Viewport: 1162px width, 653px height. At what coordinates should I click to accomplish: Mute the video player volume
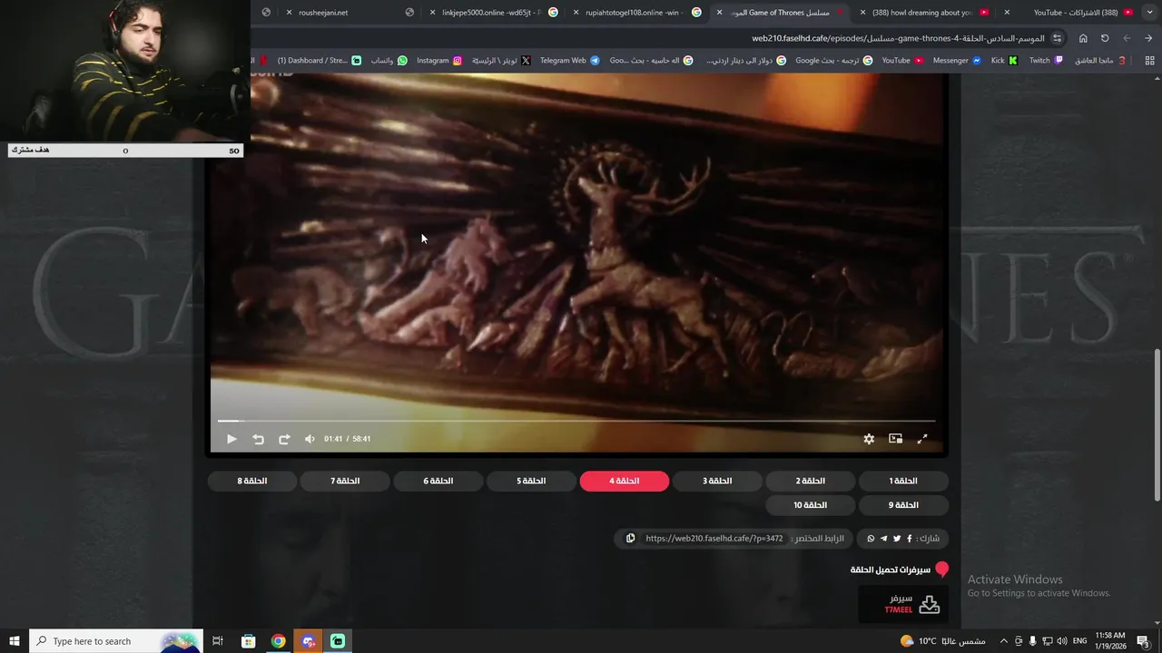pos(310,439)
